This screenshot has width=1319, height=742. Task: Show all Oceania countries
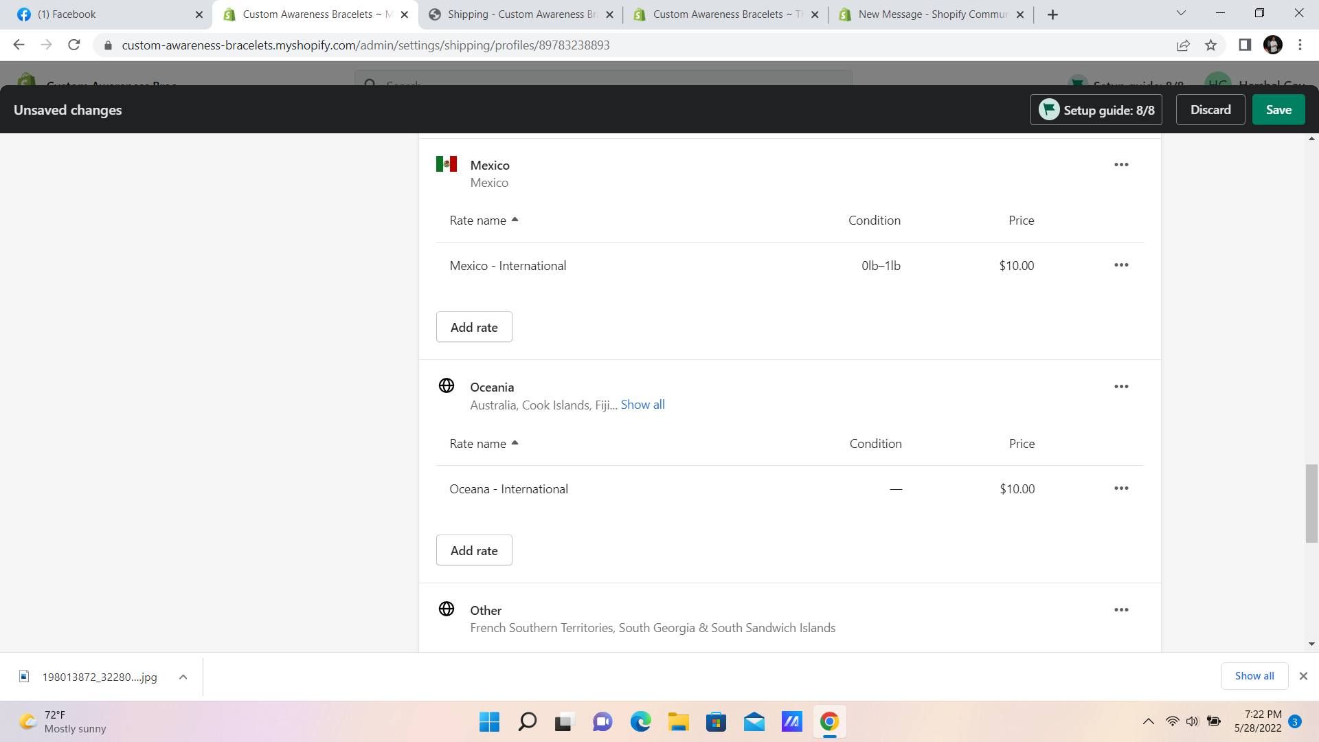pos(642,405)
